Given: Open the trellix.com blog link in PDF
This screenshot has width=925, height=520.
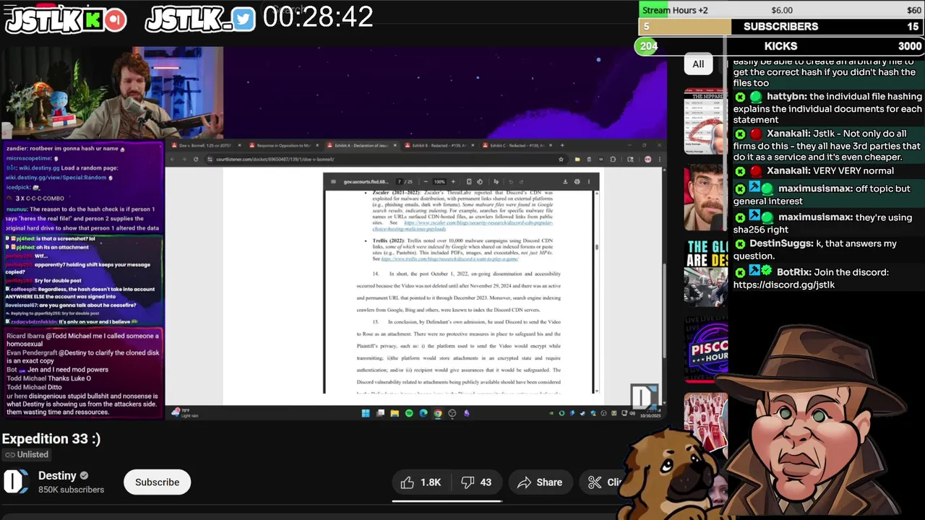Looking at the screenshot, I should (x=449, y=259).
